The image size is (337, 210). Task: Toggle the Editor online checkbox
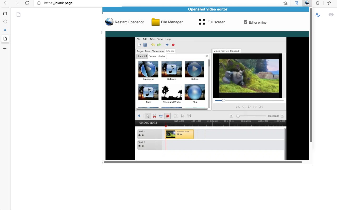[x=246, y=22]
